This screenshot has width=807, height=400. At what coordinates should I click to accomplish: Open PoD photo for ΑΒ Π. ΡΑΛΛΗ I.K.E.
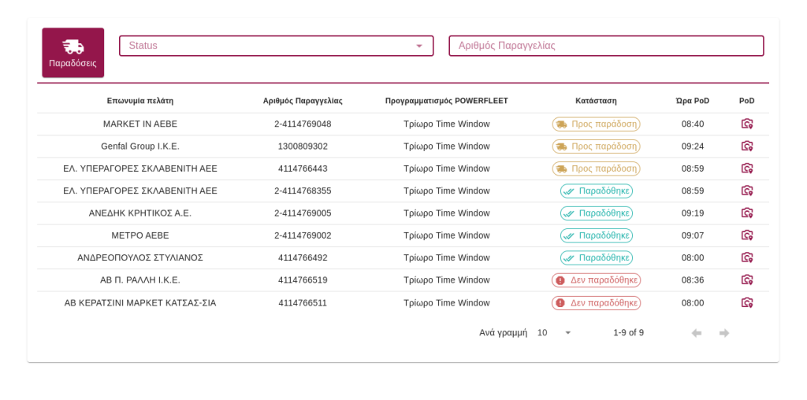(x=746, y=280)
